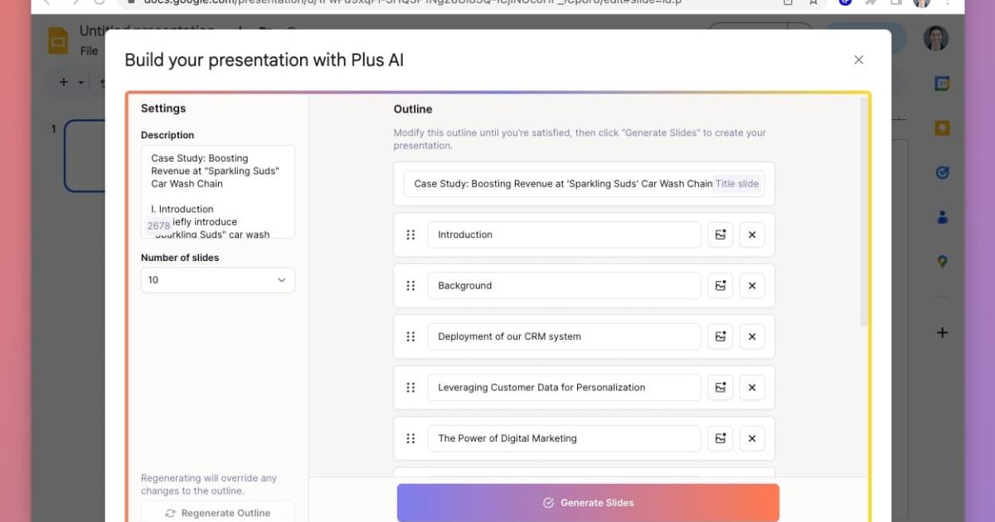
Task: Open Contacts in the side panel
Action: (942, 218)
